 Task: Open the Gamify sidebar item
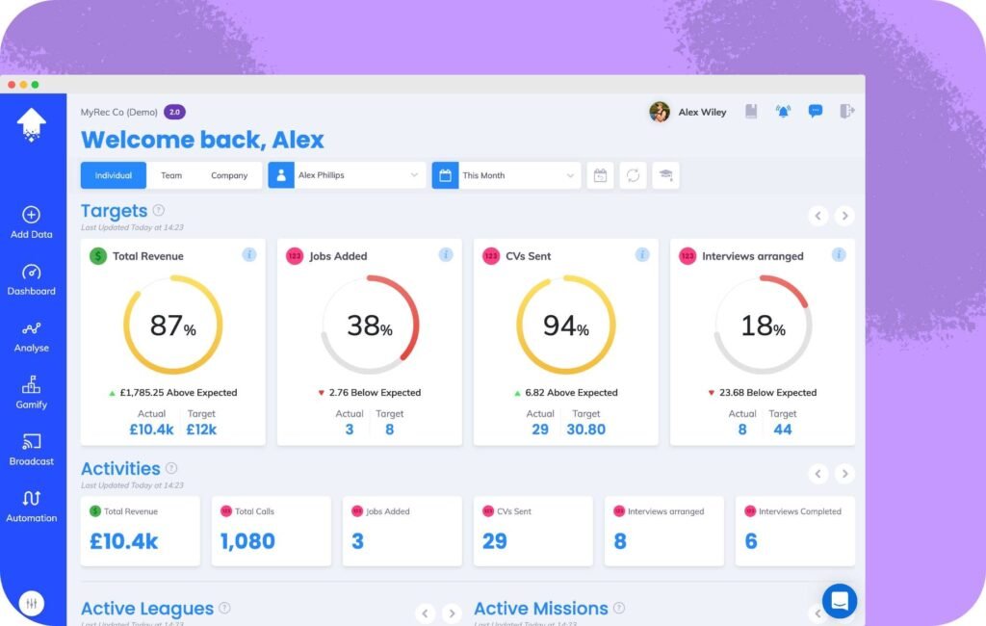tap(32, 392)
